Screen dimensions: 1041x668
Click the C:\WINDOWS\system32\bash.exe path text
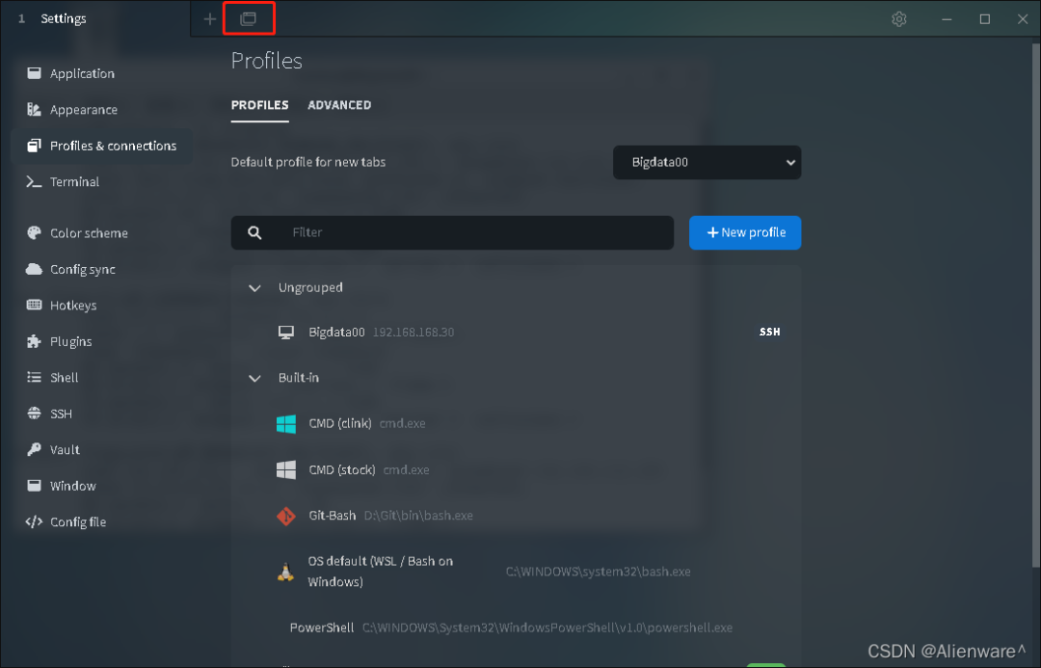[x=599, y=572]
